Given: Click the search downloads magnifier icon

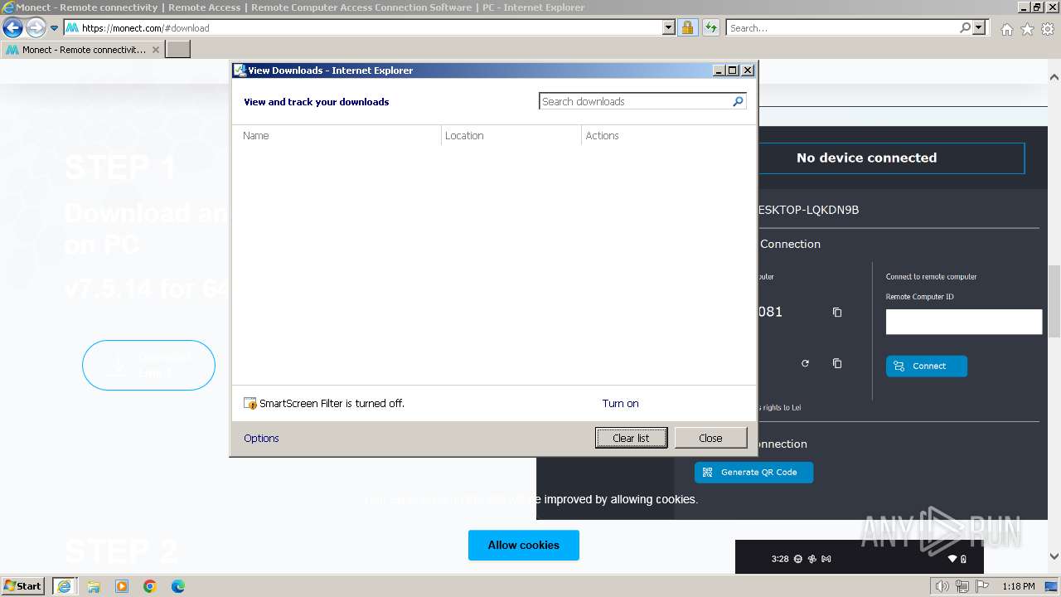Looking at the screenshot, I should tap(739, 101).
